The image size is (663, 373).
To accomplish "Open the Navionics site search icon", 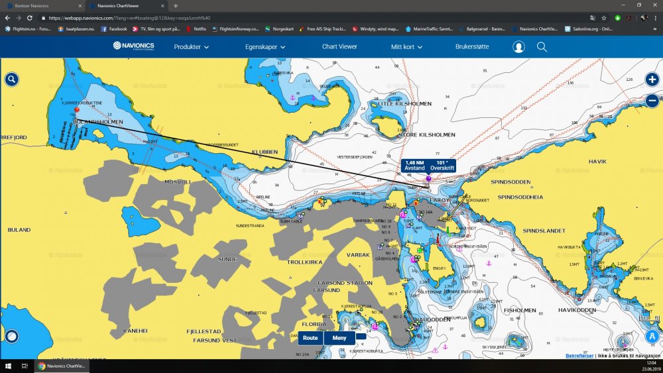I will (x=542, y=47).
